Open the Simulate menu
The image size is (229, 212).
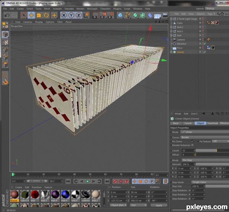click(69, 9)
